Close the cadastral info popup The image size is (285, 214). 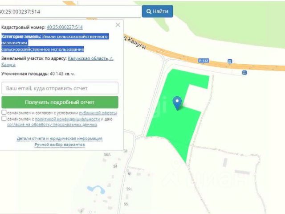point(118,25)
